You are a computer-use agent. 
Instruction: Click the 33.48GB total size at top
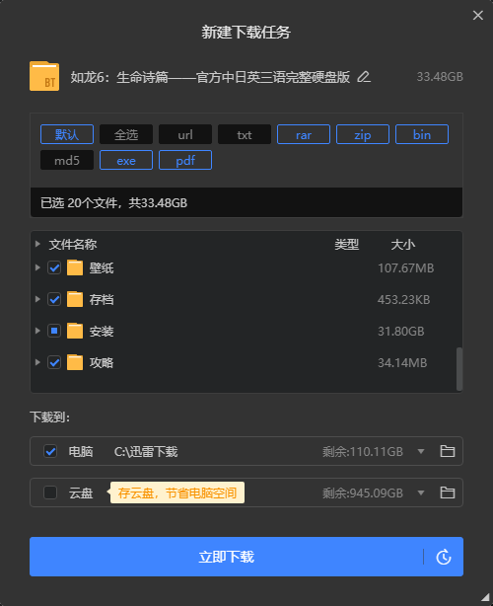click(440, 77)
